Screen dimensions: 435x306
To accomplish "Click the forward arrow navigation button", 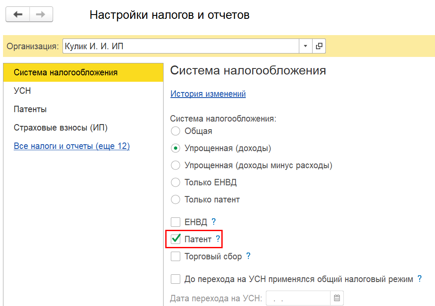I will click(41, 15).
